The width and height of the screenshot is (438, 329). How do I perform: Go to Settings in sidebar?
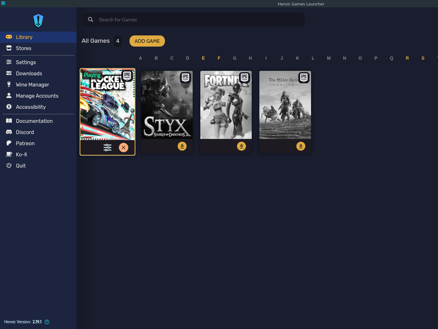point(38,62)
